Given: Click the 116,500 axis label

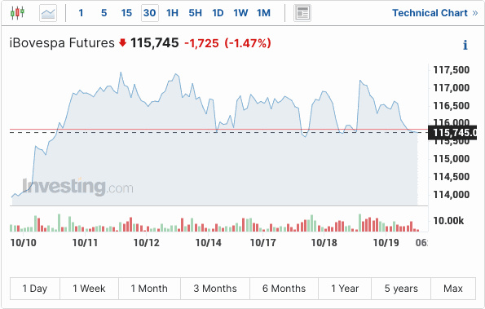Looking at the screenshot, I should pos(452,106).
